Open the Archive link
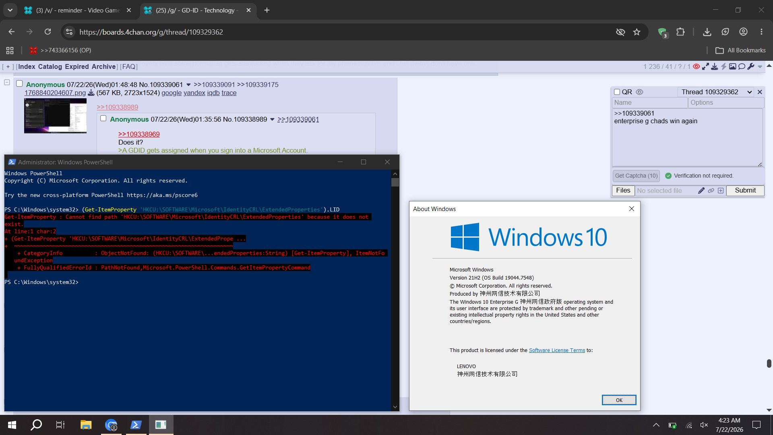Viewport: 773px width, 435px height. click(103, 67)
